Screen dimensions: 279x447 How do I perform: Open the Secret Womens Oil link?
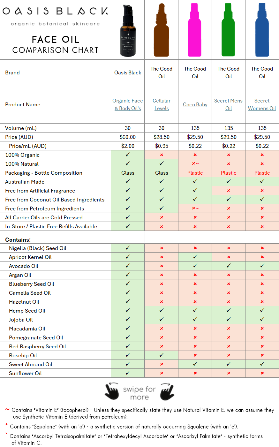(262, 104)
